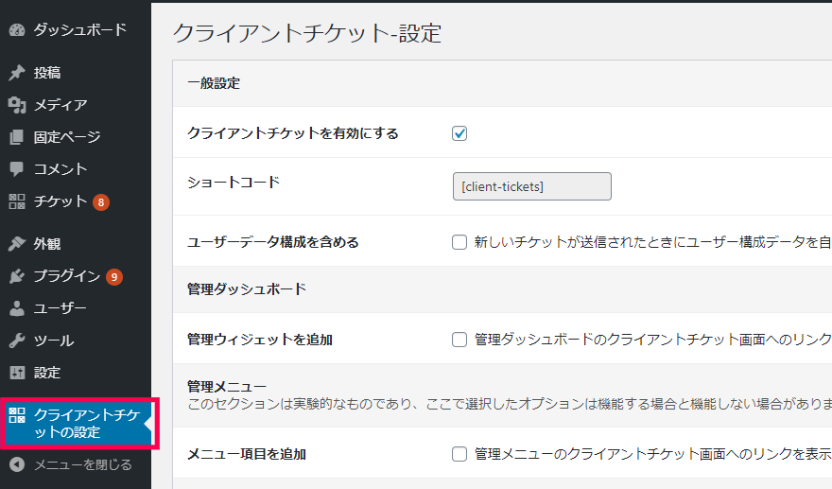Click the orange 8 badge on チケット

point(101,202)
